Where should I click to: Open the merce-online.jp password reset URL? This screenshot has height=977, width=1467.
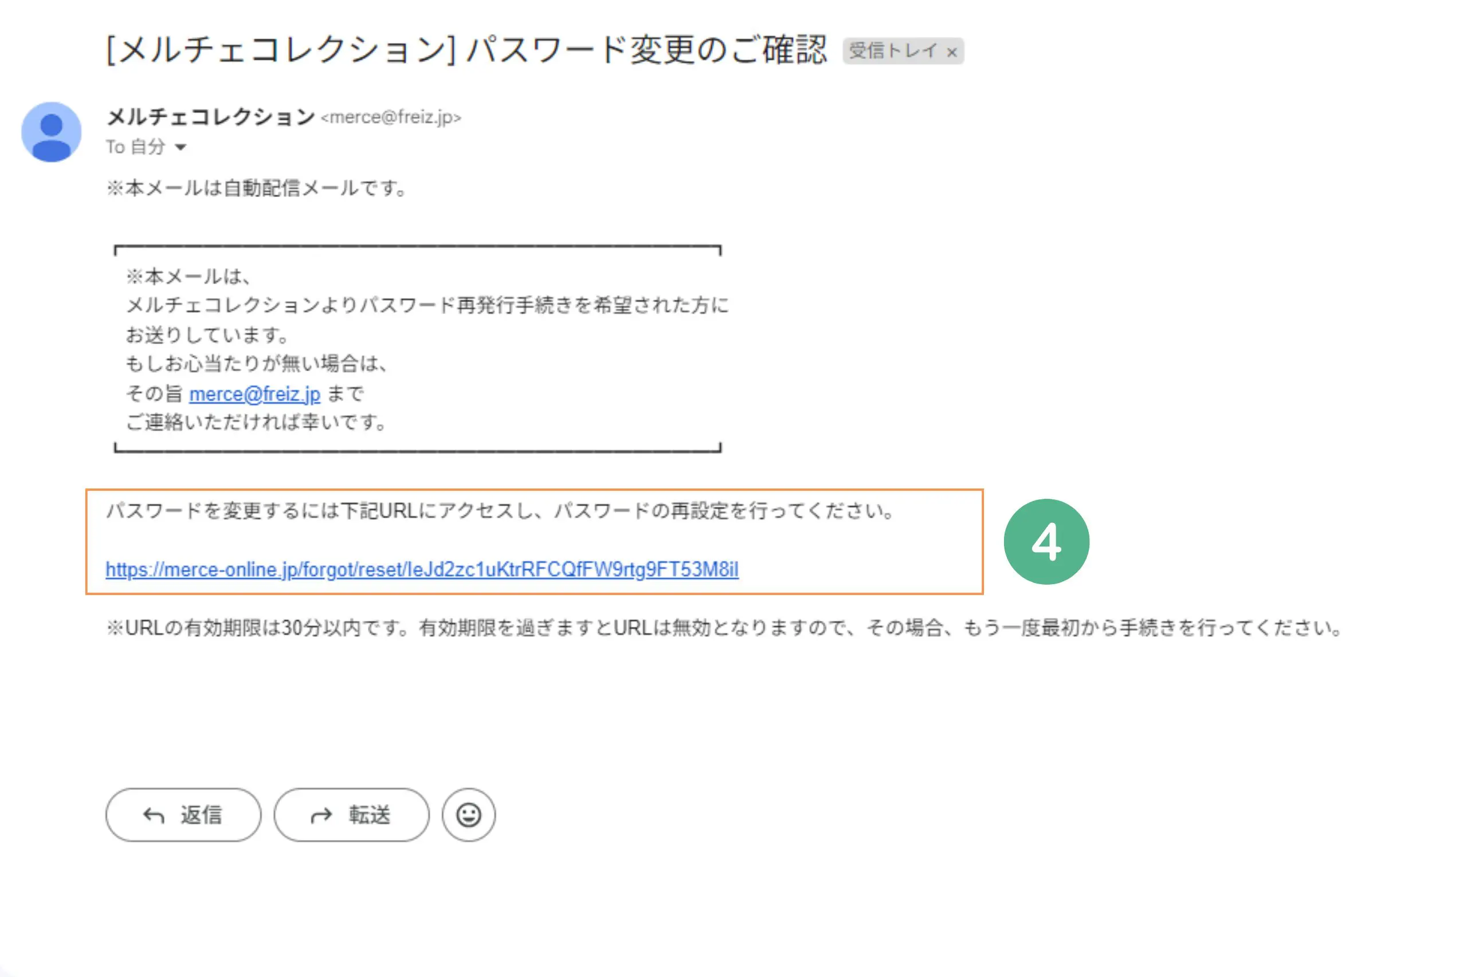[x=421, y=569]
